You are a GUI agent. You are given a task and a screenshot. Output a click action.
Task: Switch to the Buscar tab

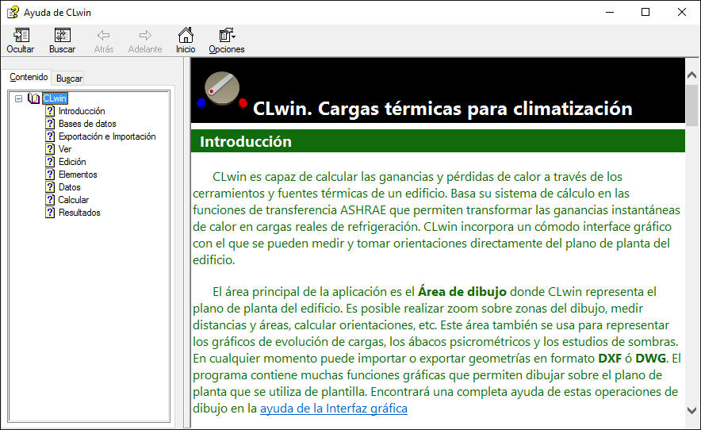click(69, 79)
